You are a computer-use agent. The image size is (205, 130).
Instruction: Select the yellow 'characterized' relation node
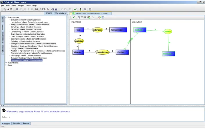(102, 52)
